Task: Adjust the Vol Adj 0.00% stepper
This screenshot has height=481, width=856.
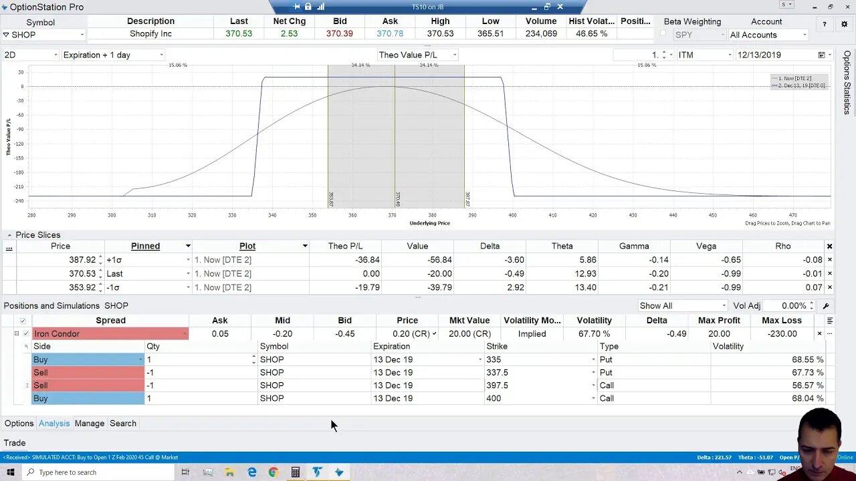Action: pos(812,306)
